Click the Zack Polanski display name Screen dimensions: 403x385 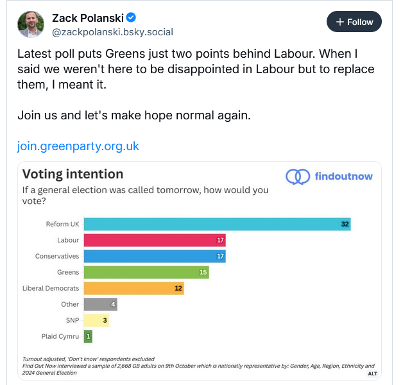click(87, 17)
